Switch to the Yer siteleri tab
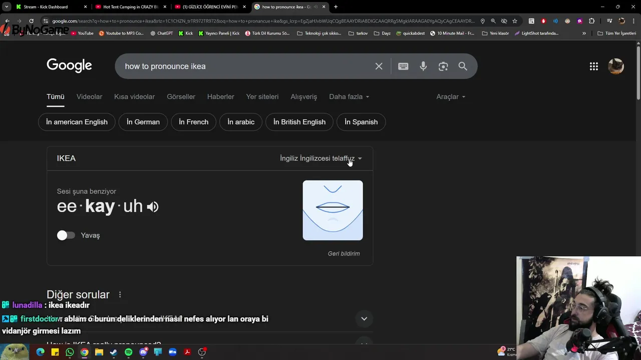This screenshot has width=641, height=360. [262, 96]
